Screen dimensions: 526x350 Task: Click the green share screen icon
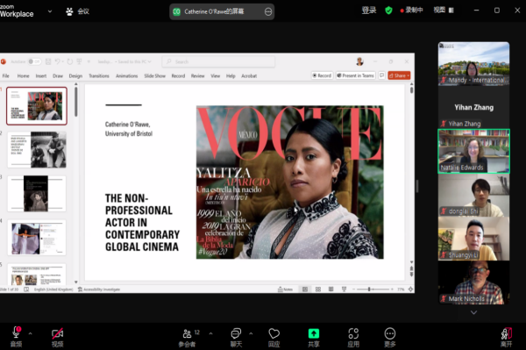point(314,333)
